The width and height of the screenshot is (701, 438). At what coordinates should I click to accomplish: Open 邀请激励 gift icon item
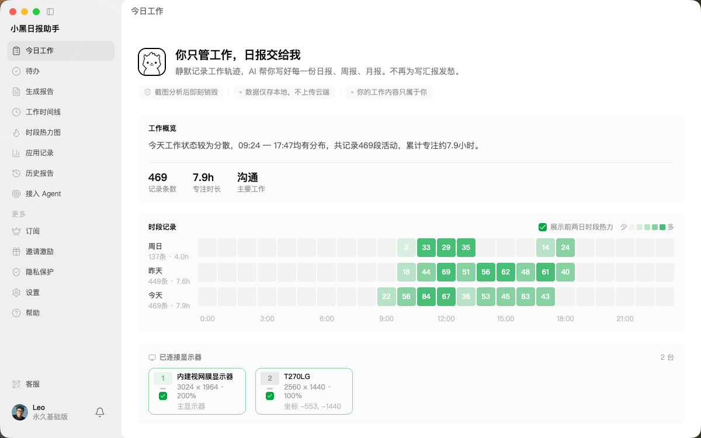(61, 252)
